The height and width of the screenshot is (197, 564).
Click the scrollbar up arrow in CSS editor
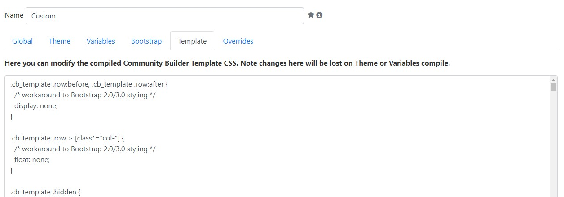point(553,80)
